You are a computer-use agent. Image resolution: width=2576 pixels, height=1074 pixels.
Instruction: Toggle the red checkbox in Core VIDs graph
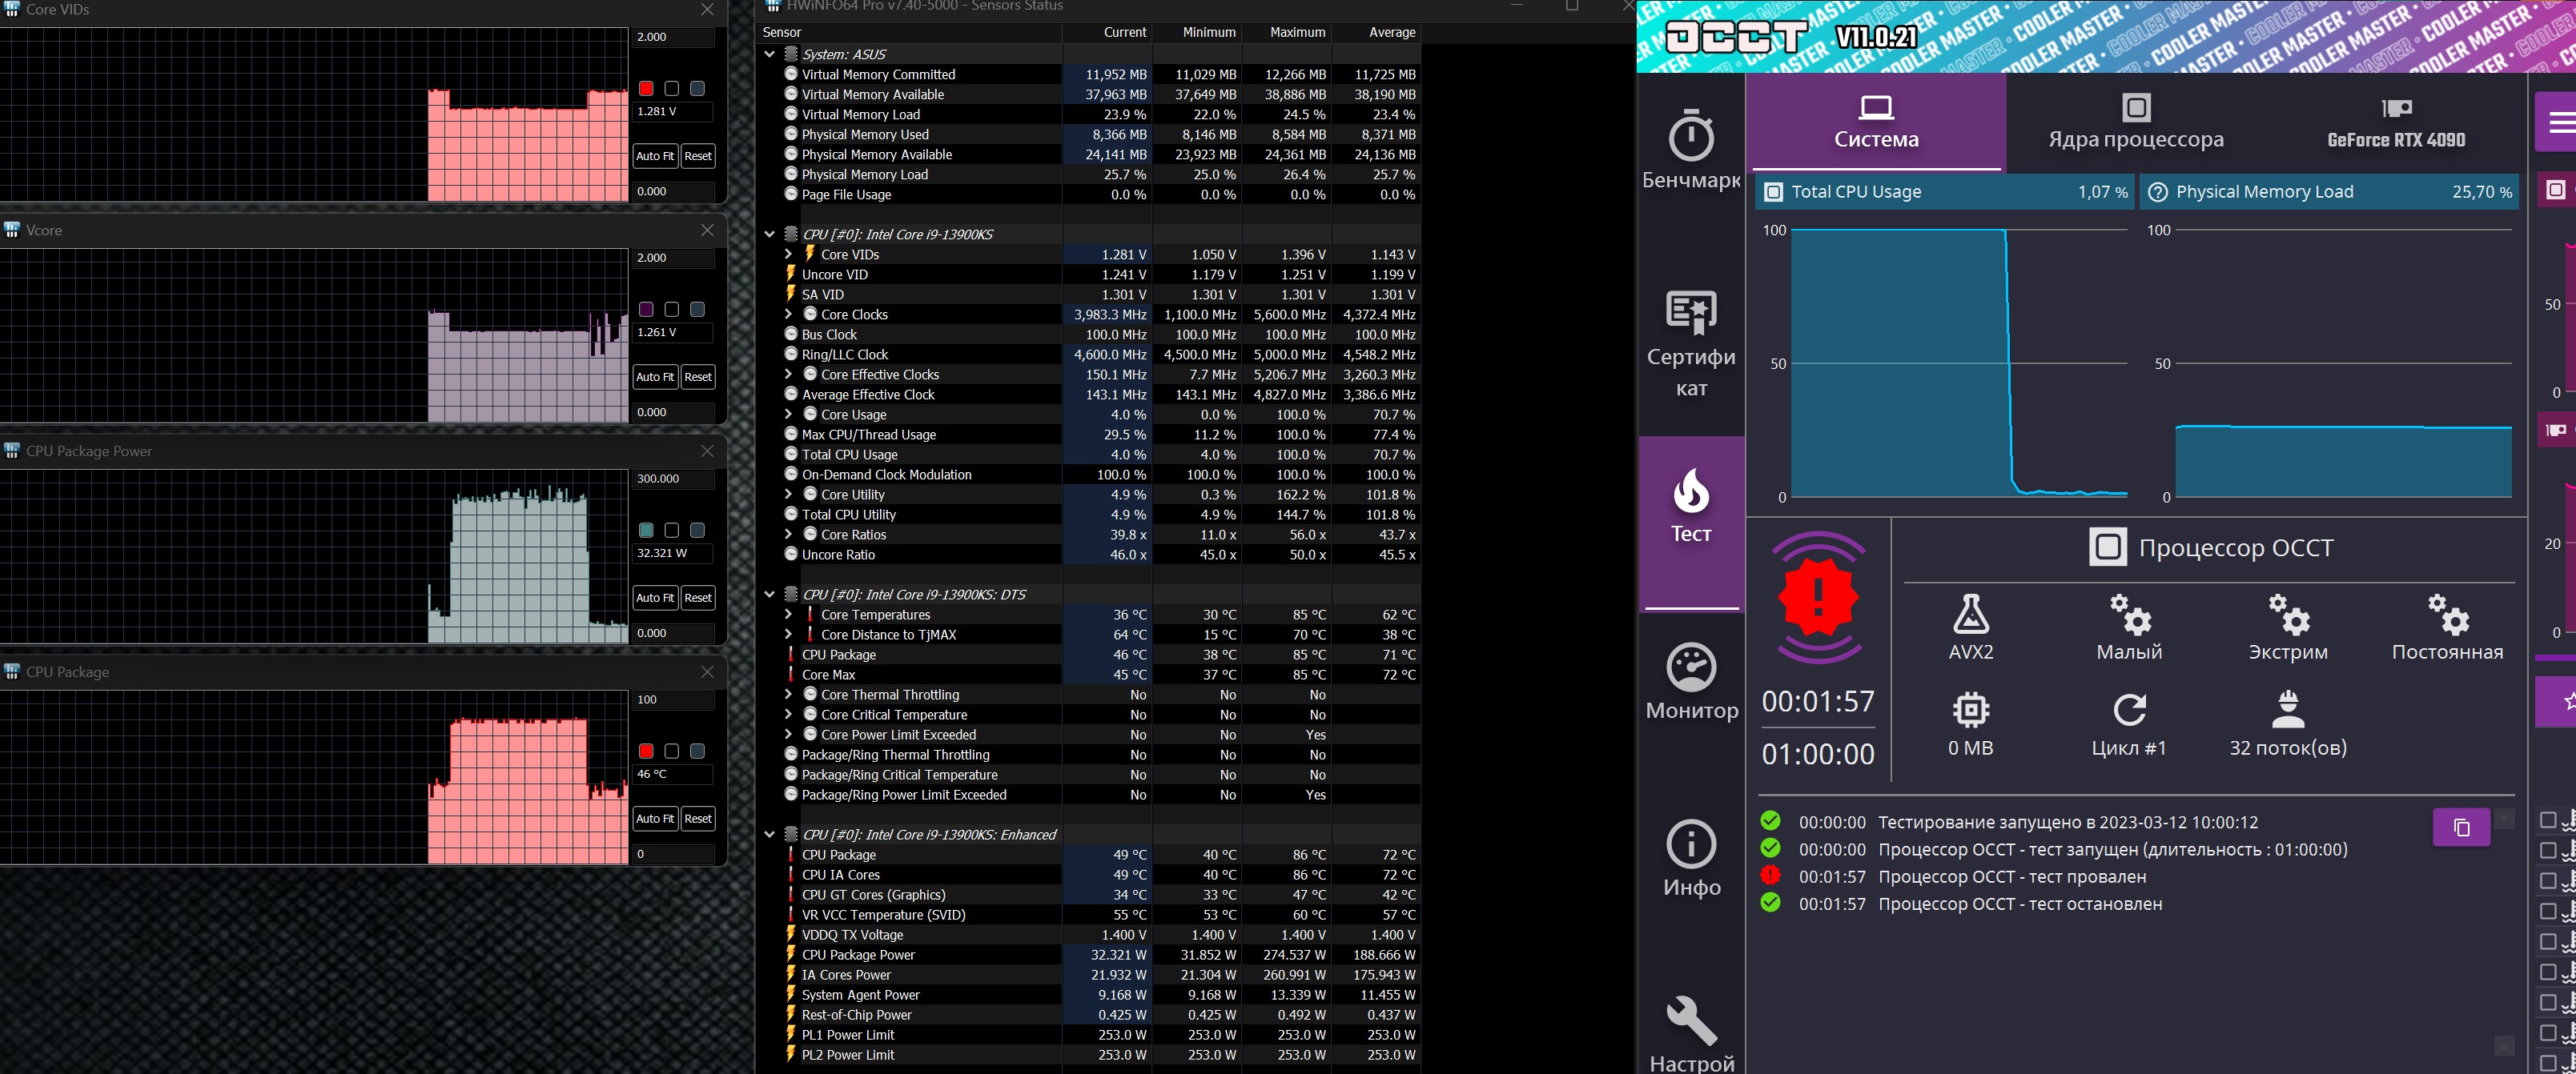pos(646,89)
